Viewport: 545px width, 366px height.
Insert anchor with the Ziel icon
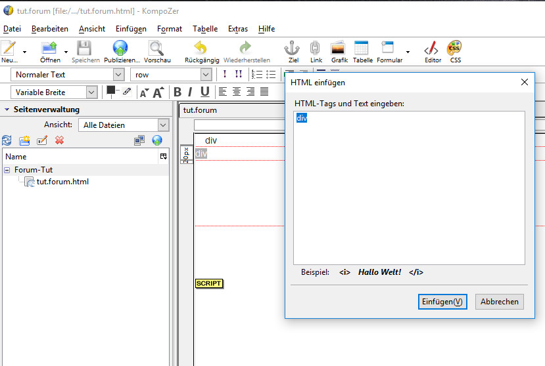point(292,48)
